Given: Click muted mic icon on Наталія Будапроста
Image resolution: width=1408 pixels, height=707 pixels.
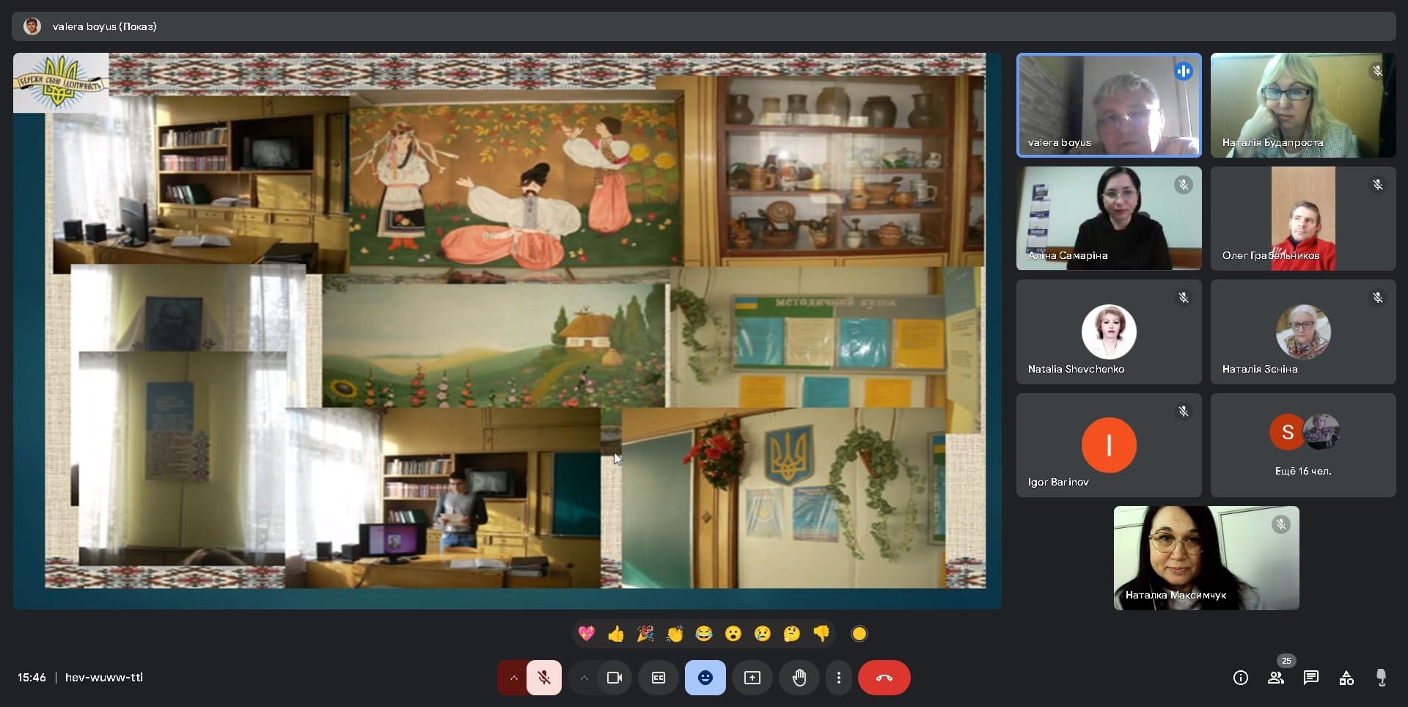Looking at the screenshot, I should point(1377,71).
